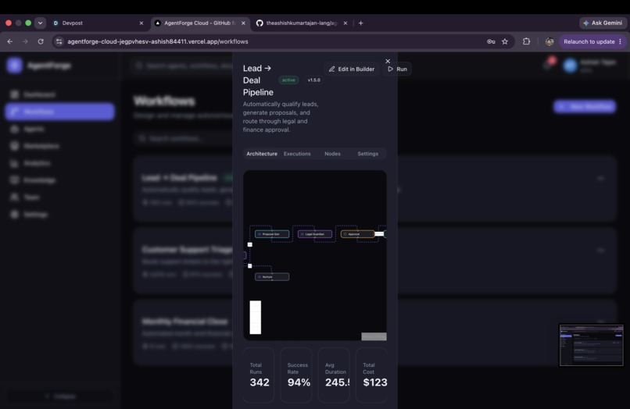Open the Nodes tab

tap(332, 154)
